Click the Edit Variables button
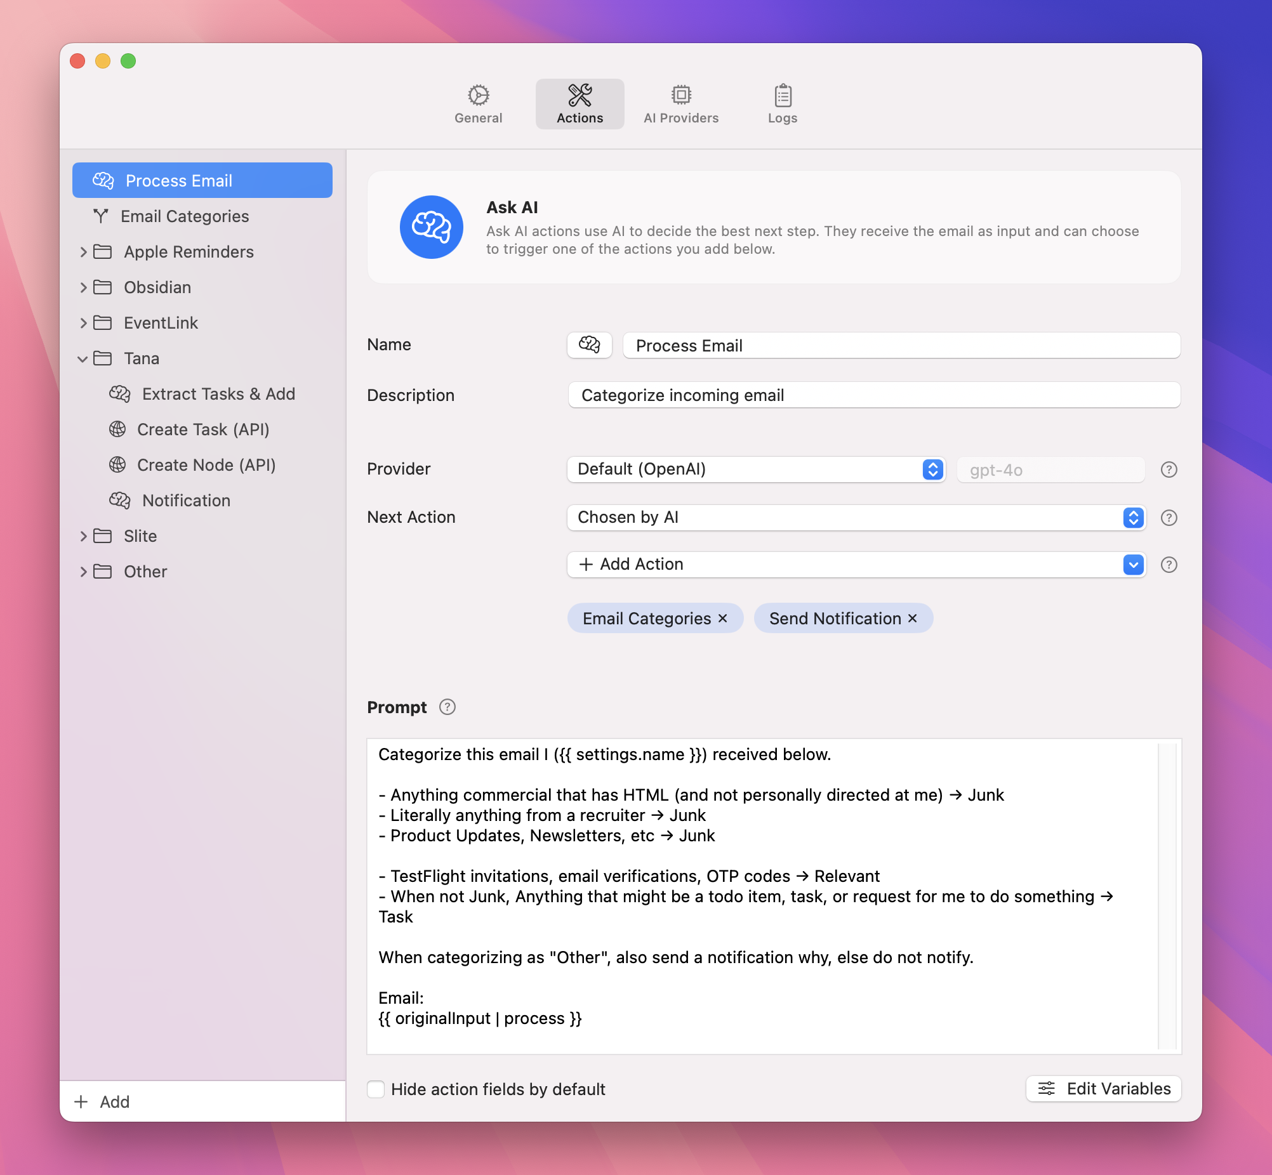 (1103, 1089)
